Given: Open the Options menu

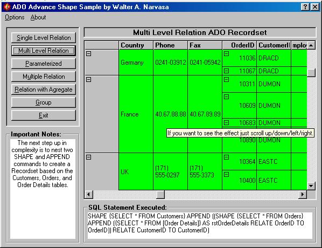Looking at the screenshot, I should tap(15, 17).
